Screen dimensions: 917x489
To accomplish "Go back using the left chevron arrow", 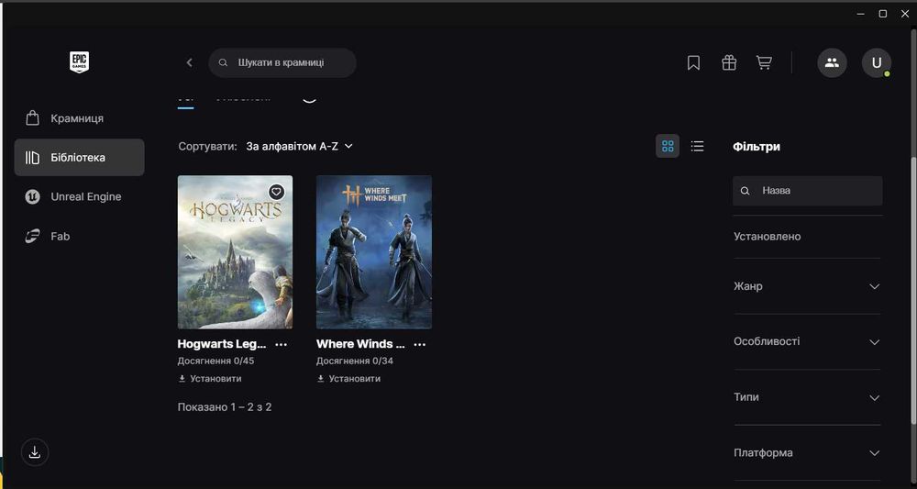I will (189, 62).
